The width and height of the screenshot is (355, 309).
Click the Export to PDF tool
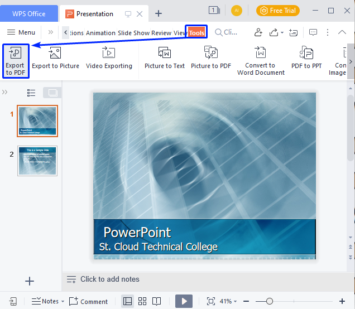pyautogui.click(x=16, y=61)
